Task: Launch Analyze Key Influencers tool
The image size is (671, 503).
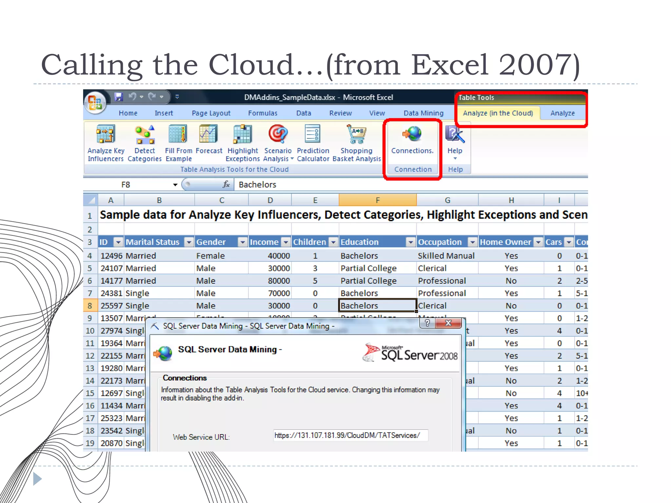Action: pos(105,143)
